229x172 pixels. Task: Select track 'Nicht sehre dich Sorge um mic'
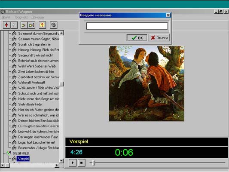(x=39, y=99)
